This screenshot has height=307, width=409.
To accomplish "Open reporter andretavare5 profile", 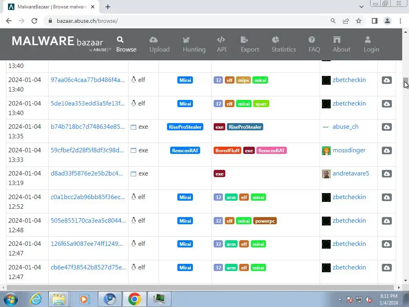I will tap(351, 173).
